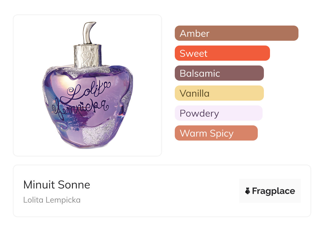Pick the Vanilla accord bar
The height and width of the screenshot is (230, 324).
click(x=219, y=93)
